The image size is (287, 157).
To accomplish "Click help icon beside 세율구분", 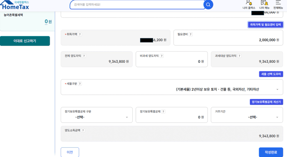I will [80, 84].
